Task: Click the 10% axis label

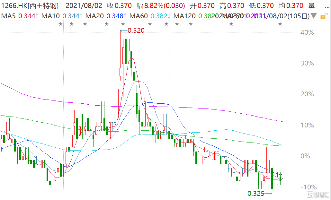Action: [307, 125]
